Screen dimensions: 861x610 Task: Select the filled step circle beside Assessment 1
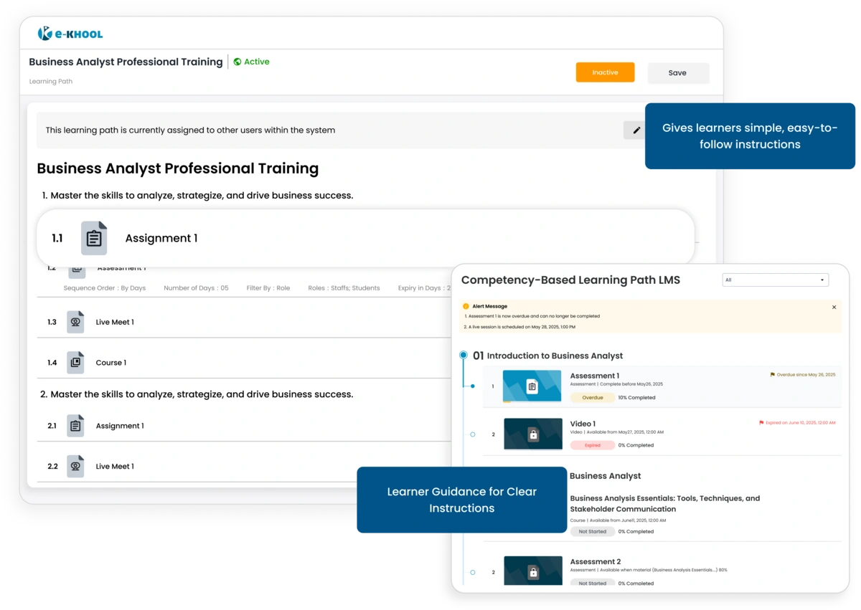click(471, 385)
